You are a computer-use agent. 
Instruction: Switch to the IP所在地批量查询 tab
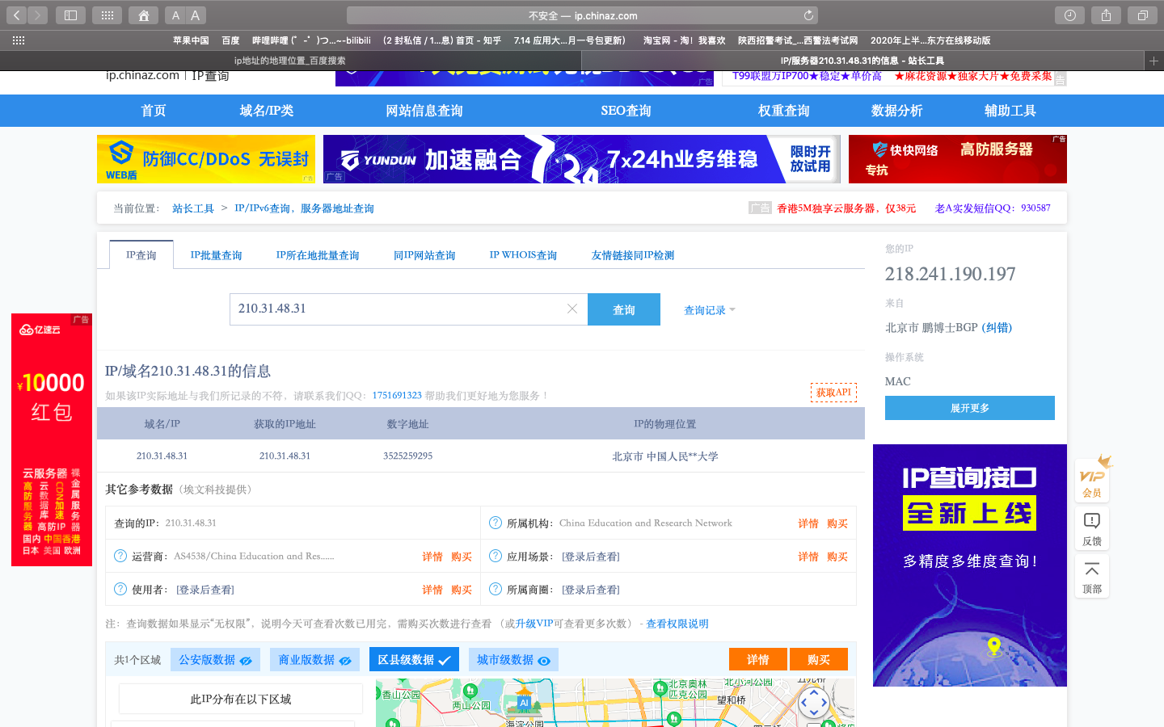[318, 255]
